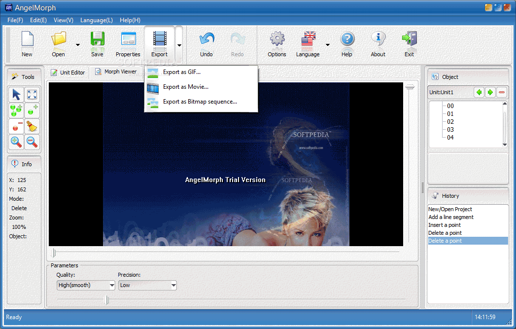Select the highlighted Delete a point entry

[x=468, y=241]
